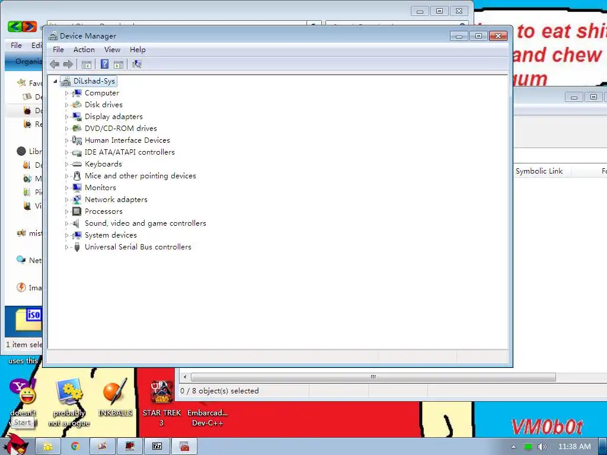This screenshot has height=455, width=607.
Task: Click the iso file thumbnail in Explorer
Action: pos(28,321)
